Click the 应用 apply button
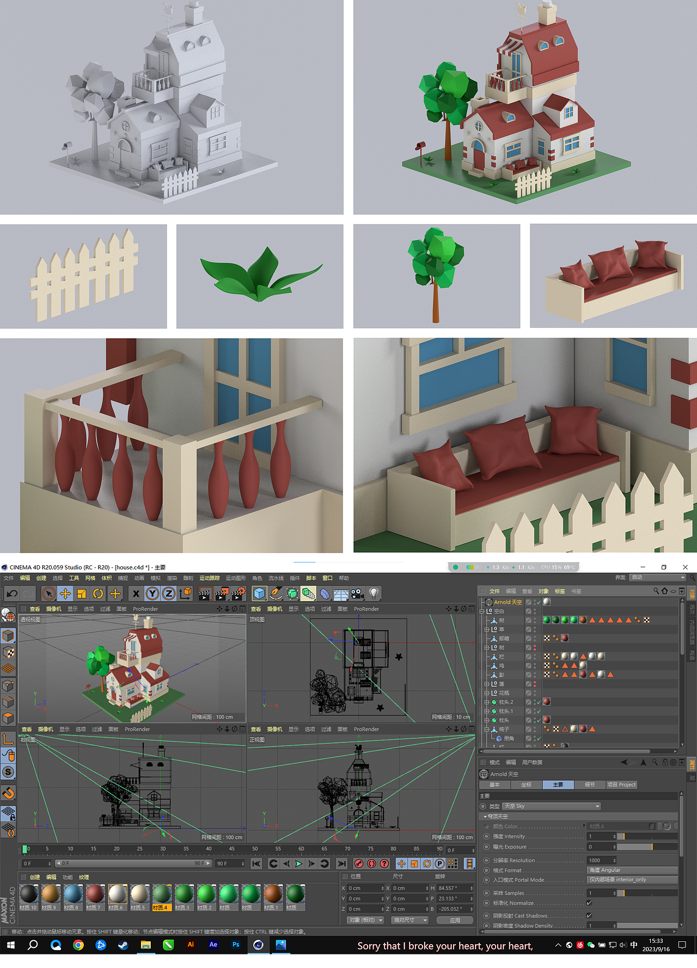This screenshot has height=968, width=697. tap(455, 920)
